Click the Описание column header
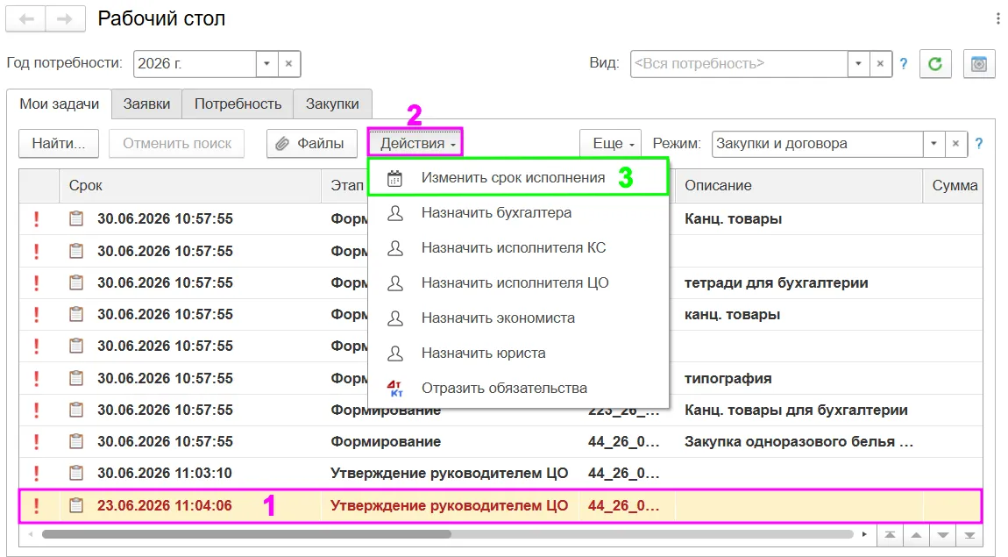 point(799,186)
